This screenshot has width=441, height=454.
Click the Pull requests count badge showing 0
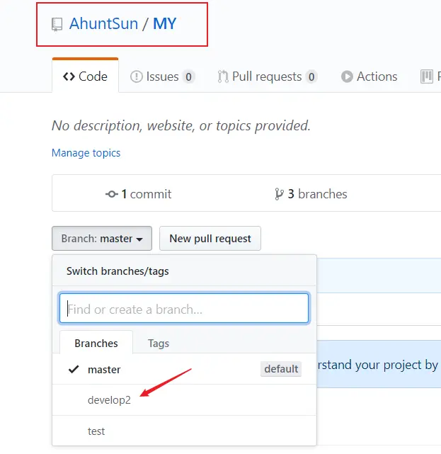point(311,77)
